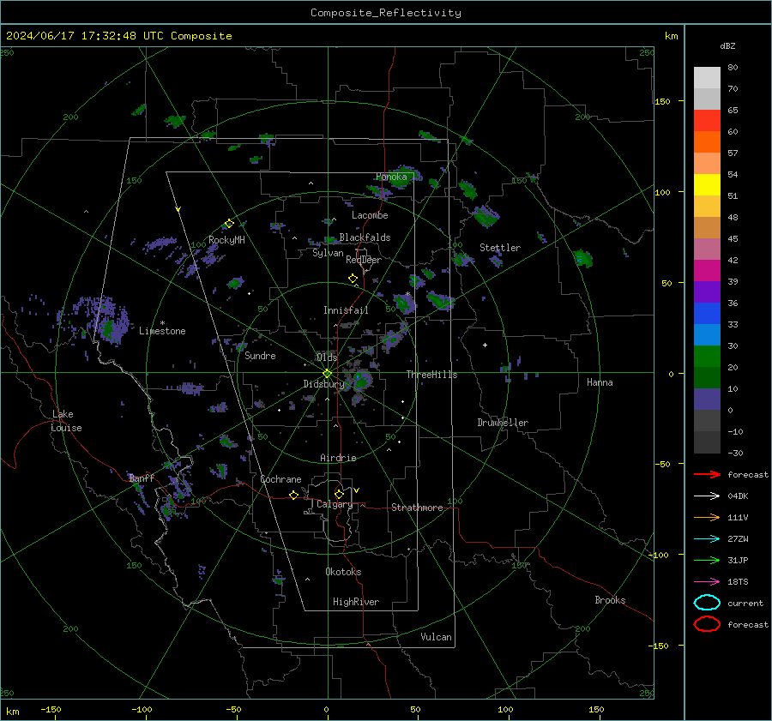This screenshot has height=721, width=772.
Task: Click the Calgary city label
Action: point(335,504)
